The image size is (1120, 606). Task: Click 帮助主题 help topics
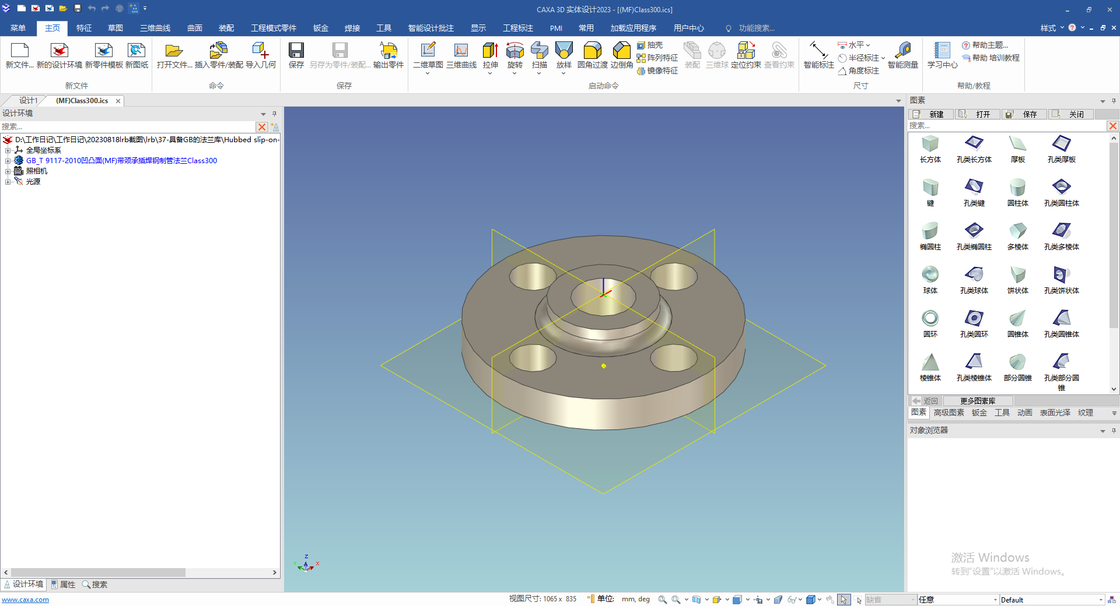point(985,45)
